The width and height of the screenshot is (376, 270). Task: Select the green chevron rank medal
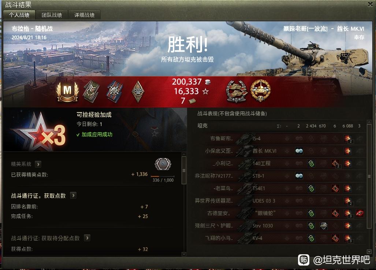tap(92, 92)
